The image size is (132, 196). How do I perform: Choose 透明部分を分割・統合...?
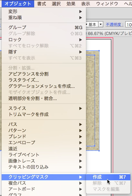click(x=44, y=98)
